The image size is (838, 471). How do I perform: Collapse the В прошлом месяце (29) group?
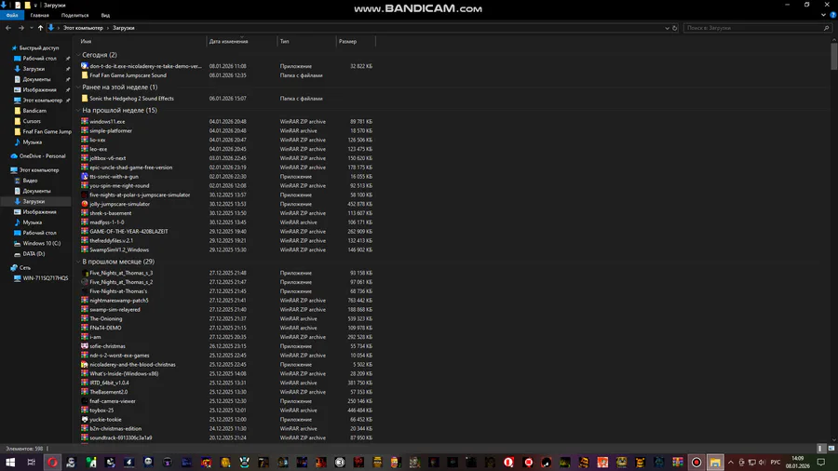(78, 262)
